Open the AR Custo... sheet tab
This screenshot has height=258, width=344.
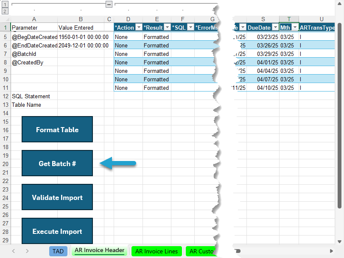point(201,251)
